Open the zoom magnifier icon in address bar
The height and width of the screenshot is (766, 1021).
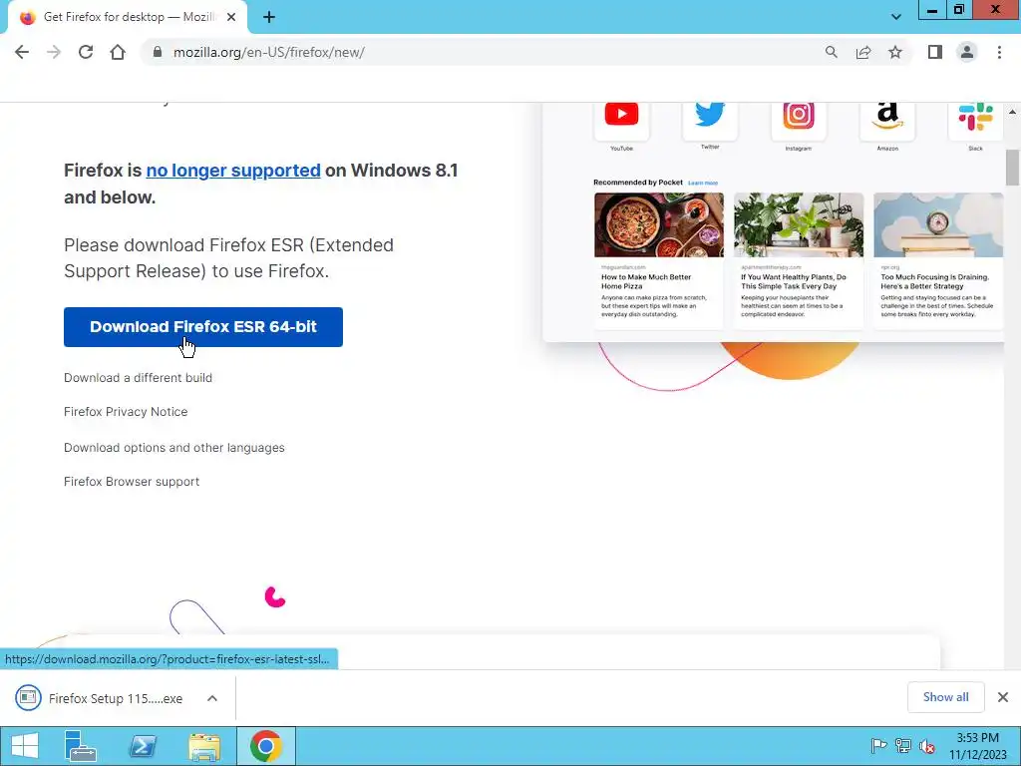click(831, 52)
